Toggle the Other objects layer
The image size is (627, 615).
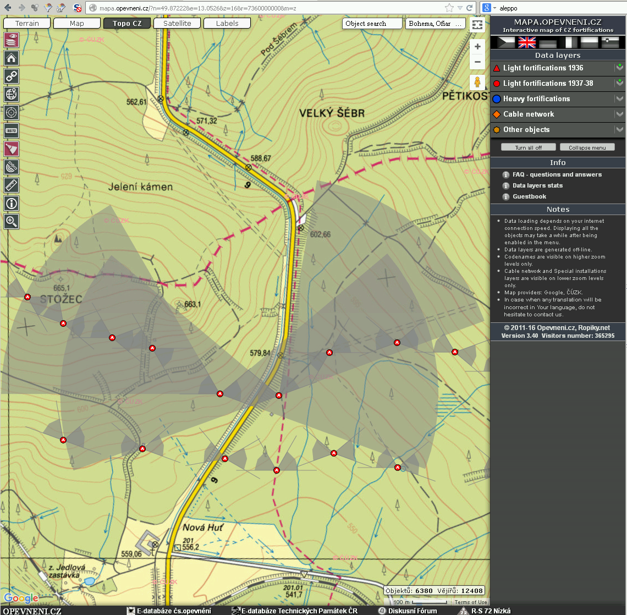[526, 130]
